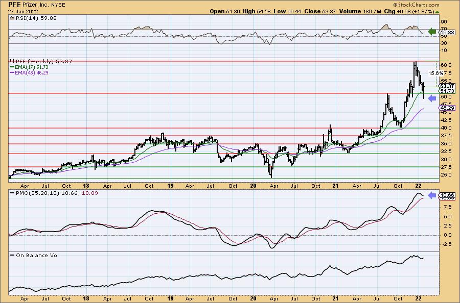The width and height of the screenshot is (460, 303).
Task: Click the Pfizer, Inc. company name
Action: 36,5
